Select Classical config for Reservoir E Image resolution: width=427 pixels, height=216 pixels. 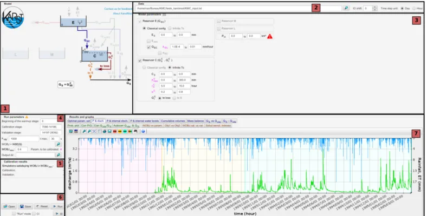(144, 28)
